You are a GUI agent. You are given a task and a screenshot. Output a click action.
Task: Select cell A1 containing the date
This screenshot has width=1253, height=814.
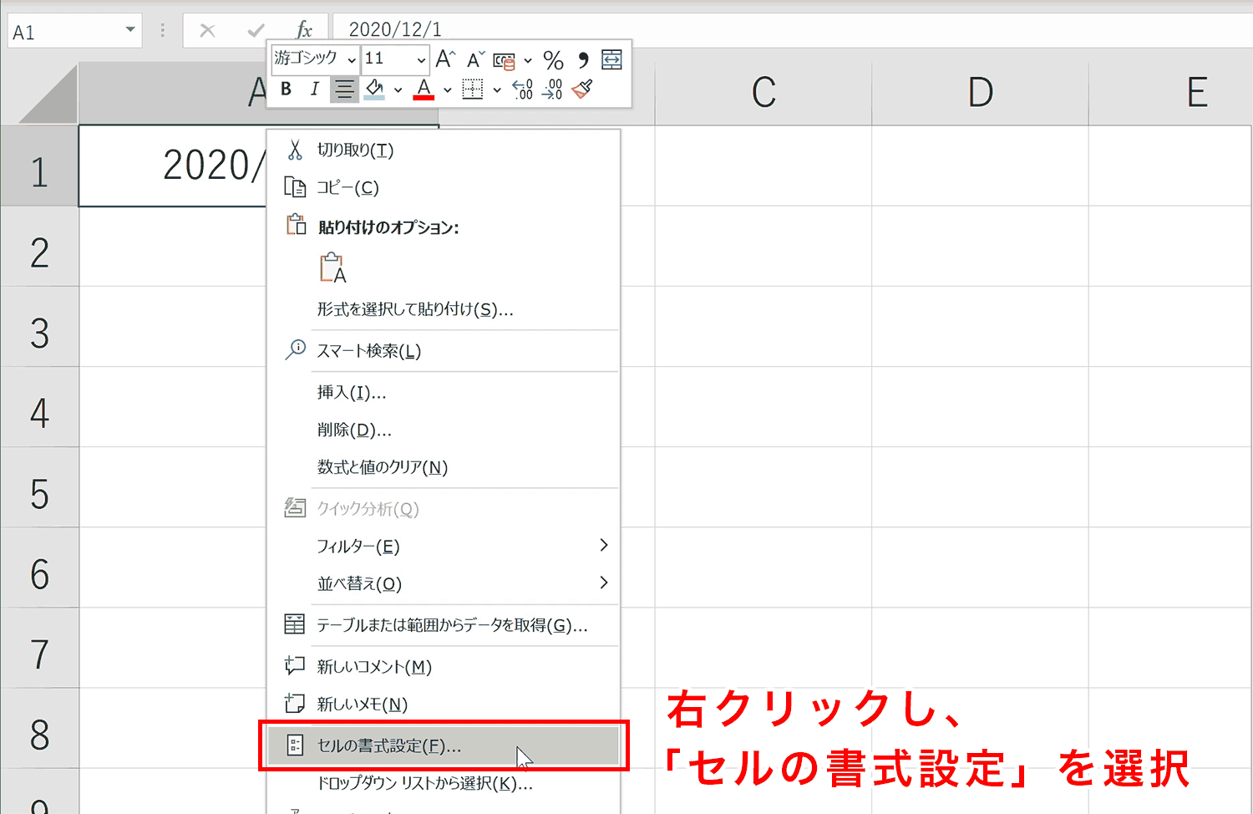(173, 166)
